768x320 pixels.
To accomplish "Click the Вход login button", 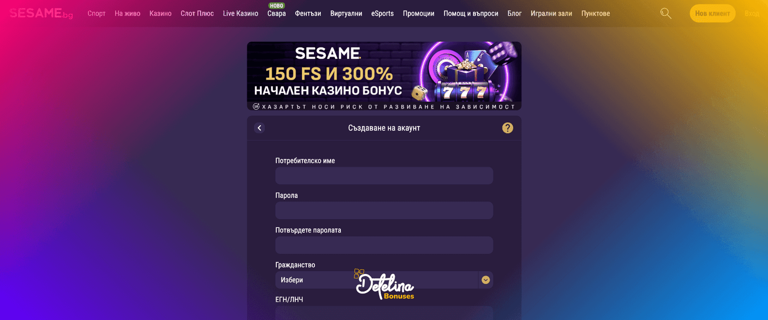I will pyautogui.click(x=752, y=13).
